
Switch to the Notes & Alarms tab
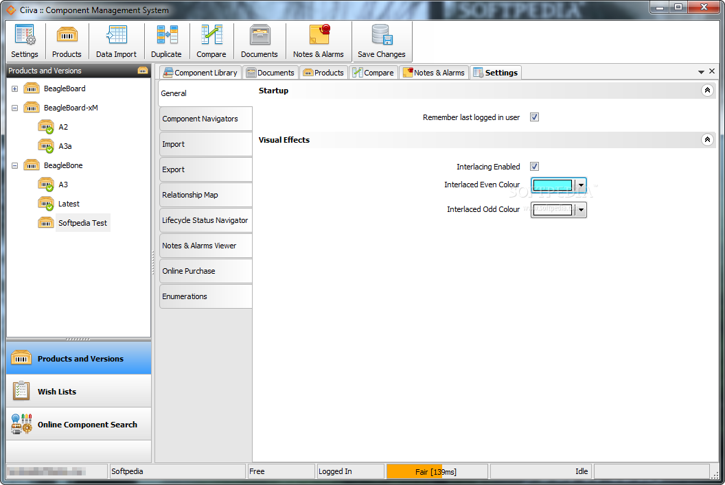434,73
